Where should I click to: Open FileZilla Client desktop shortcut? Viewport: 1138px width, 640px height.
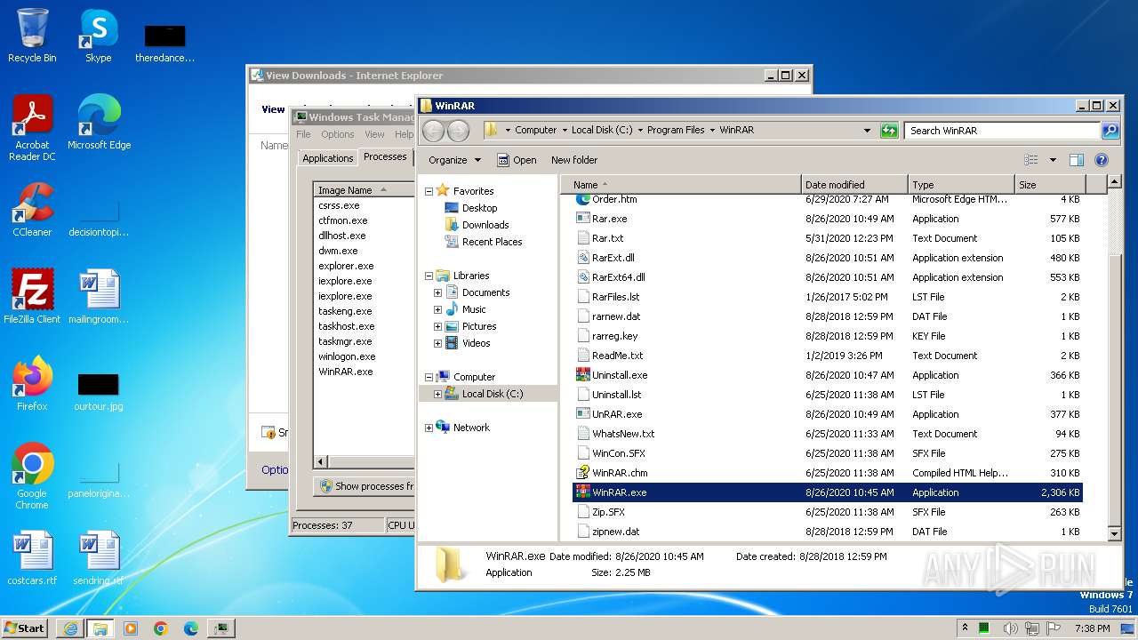coord(32,297)
